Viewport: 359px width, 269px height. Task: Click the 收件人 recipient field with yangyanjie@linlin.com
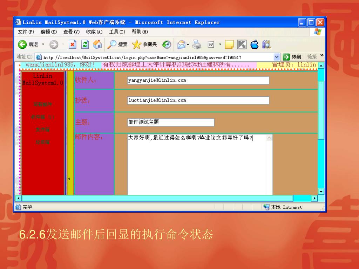(198, 81)
